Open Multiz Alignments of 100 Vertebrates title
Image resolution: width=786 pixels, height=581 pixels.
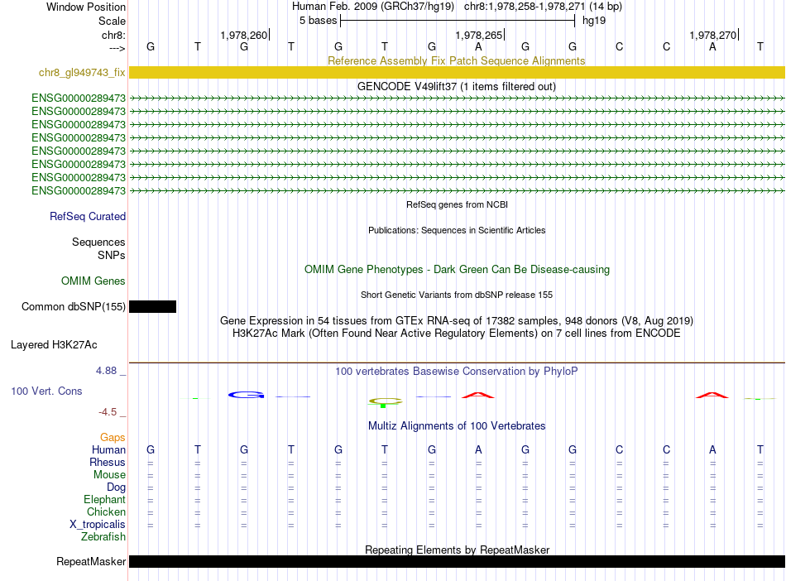[x=457, y=426]
